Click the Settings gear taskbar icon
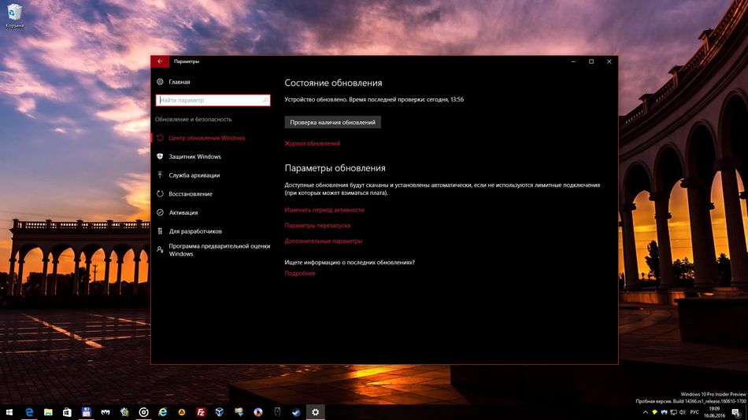The height and width of the screenshot is (420, 748). (x=315, y=412)
